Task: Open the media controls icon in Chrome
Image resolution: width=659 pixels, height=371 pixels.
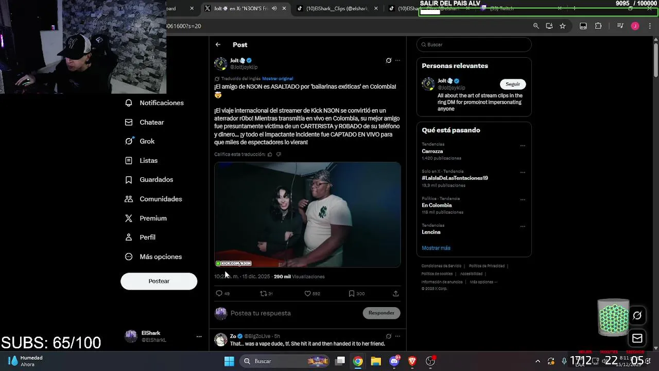Action: pyautogui.click(x=620, y=26)
